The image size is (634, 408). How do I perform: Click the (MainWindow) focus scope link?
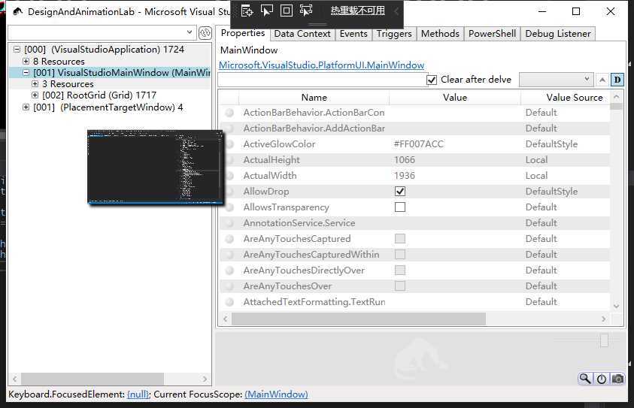276,394
